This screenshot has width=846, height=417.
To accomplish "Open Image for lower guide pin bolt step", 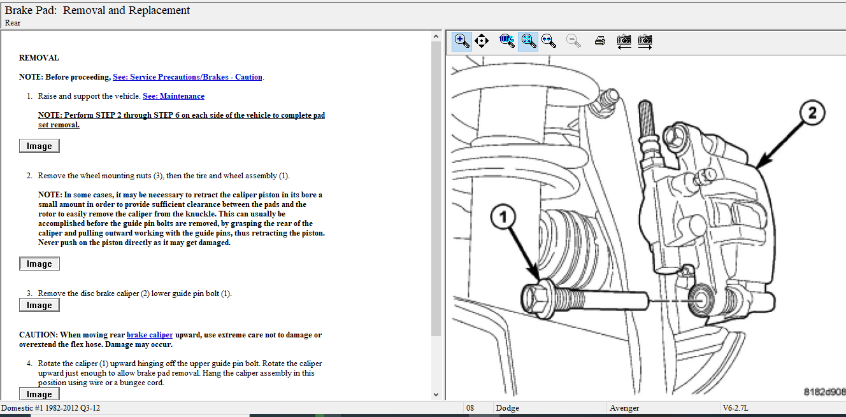I will (x=39, y=305).
